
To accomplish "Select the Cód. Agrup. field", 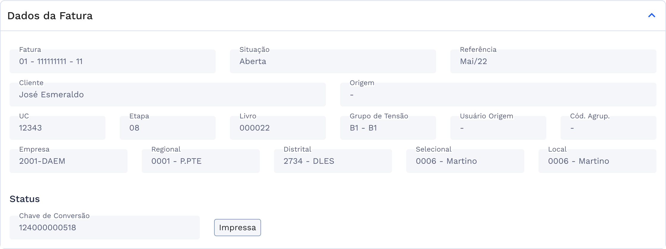I will 608,128.
